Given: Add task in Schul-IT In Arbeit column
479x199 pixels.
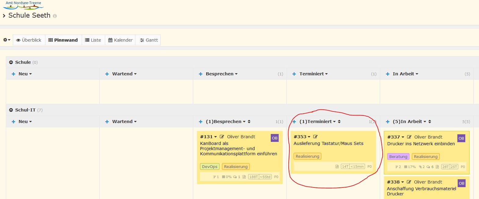Looking at the screenshot, I should [388, 122].
